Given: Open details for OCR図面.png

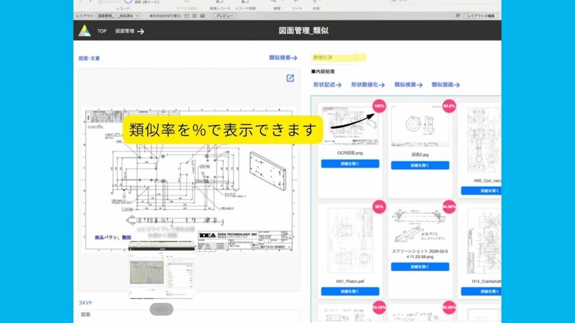Looking at the screenshot, I should (x=350, y=164).
